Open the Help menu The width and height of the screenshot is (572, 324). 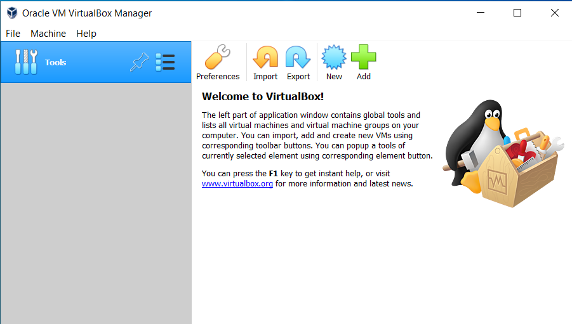coord(86,34)
